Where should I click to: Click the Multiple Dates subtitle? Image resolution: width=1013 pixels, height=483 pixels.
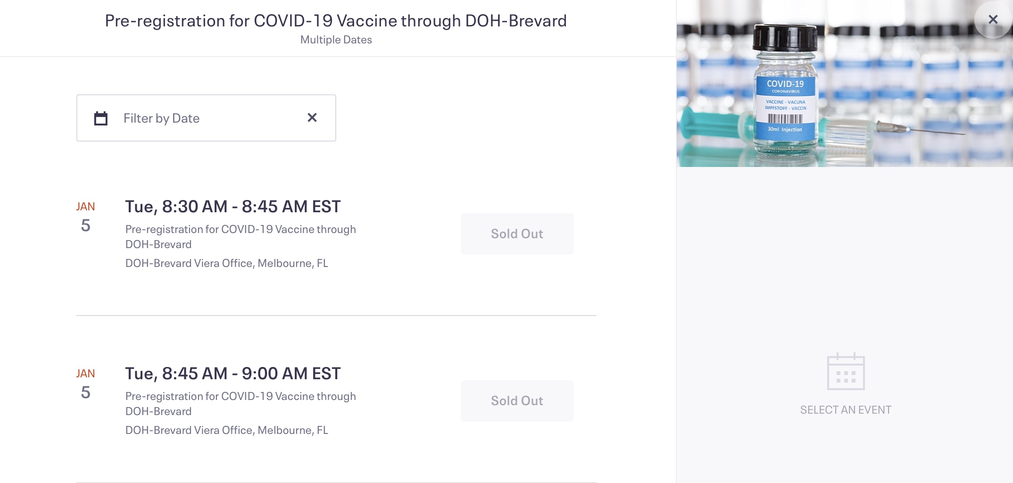[335, 40]
